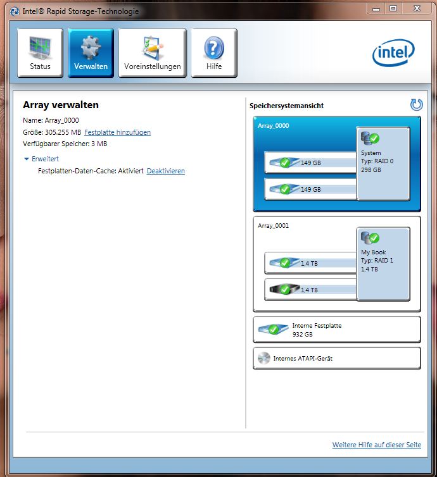The image size is (437, 477).
Task: Select the Verwalten tab
Action: (x=91, y=53)
